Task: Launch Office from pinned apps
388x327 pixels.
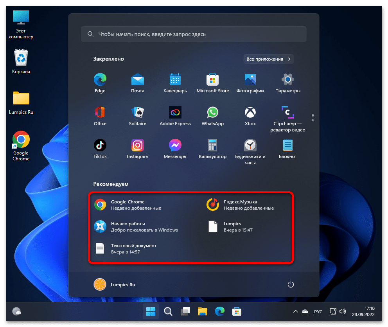Action: coord(100,116)
